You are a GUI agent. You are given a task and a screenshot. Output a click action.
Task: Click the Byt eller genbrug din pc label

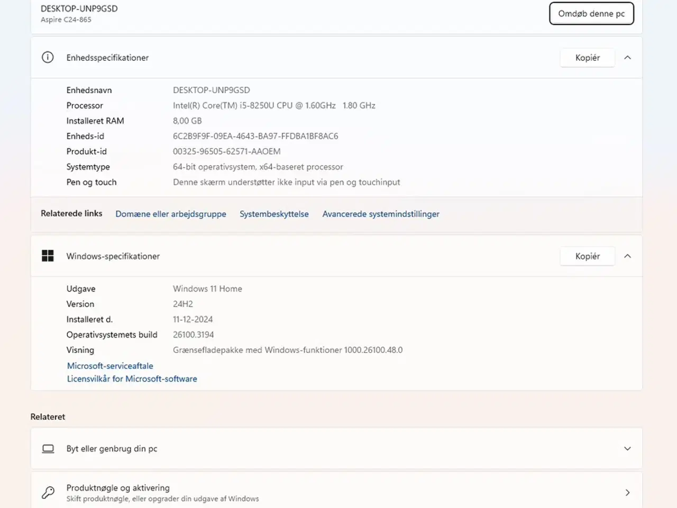point(112,449)
